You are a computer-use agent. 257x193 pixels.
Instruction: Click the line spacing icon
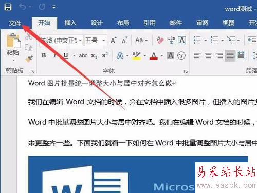point(254,55)
